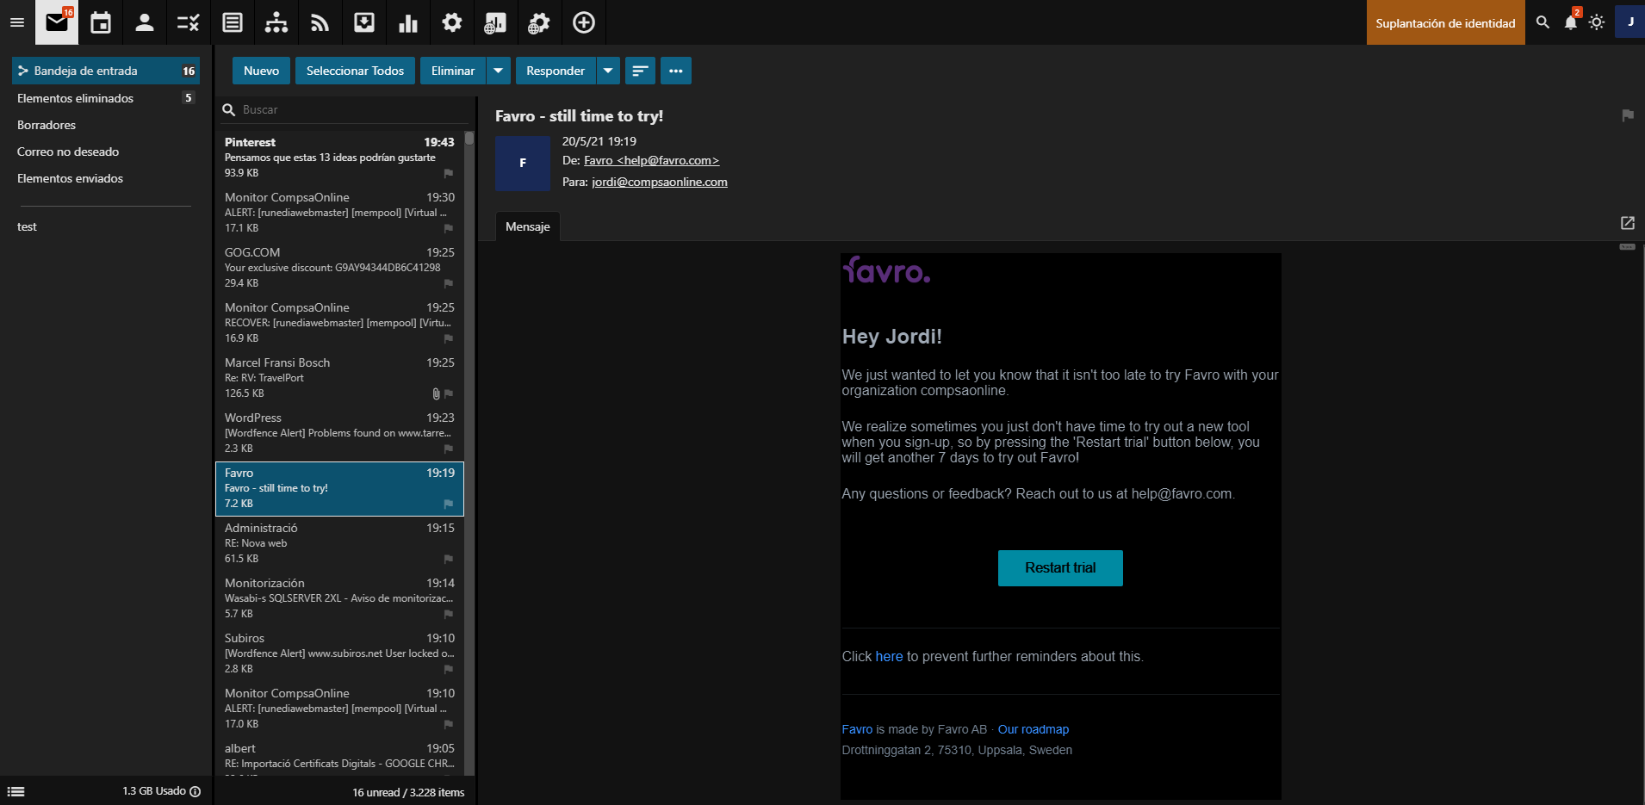The image size is (1645, 805).
Task: Select the Mensaje tab
Action: (x=528, y=226)
